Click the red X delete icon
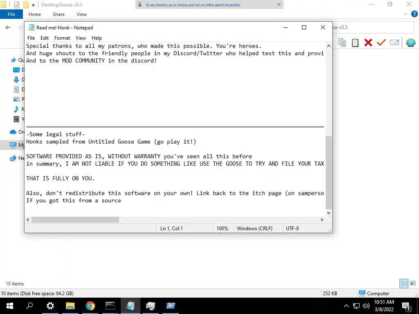The image size is (419, 314). tap(368, 43)
